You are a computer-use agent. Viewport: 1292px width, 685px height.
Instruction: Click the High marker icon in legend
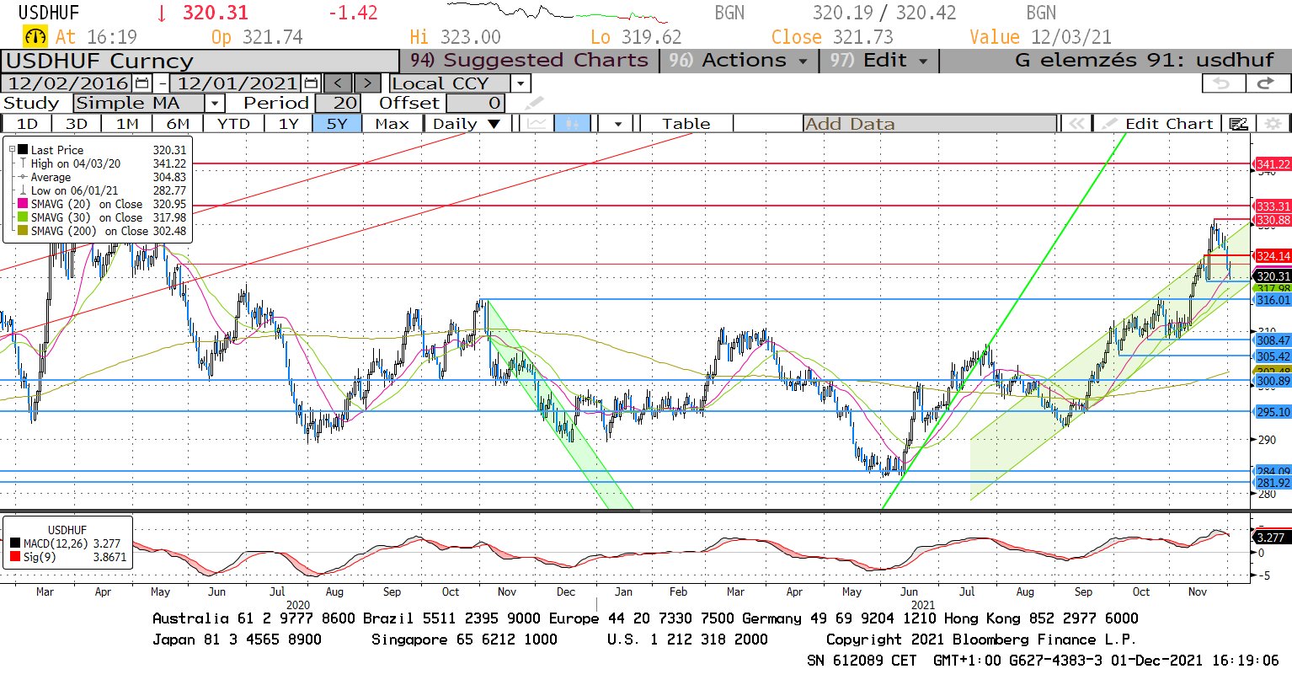(x=24, y=163)
